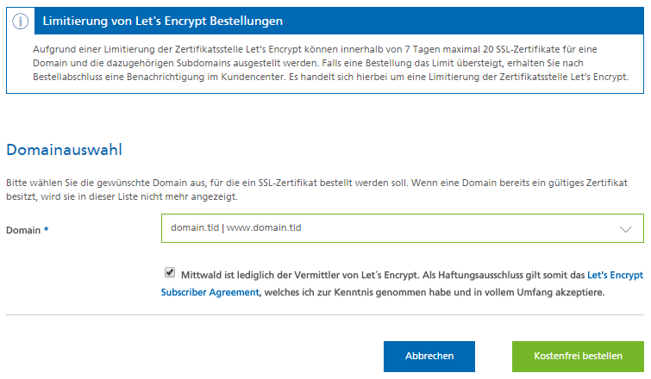
Task: Click the besitzt, wird sie in dieser Liste line
Action: click(122, 196)
